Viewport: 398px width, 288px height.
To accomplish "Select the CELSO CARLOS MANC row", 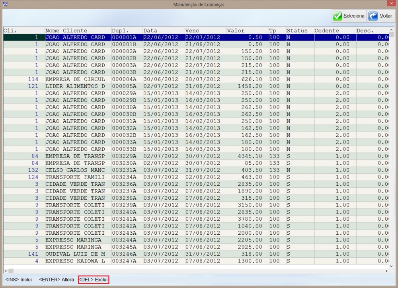I will point(75,170).
